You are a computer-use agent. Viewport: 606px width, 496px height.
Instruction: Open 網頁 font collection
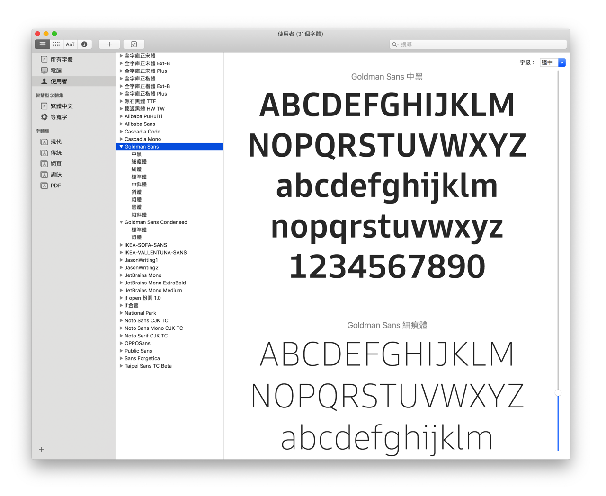pyautogui.click(x=74, y=164)
